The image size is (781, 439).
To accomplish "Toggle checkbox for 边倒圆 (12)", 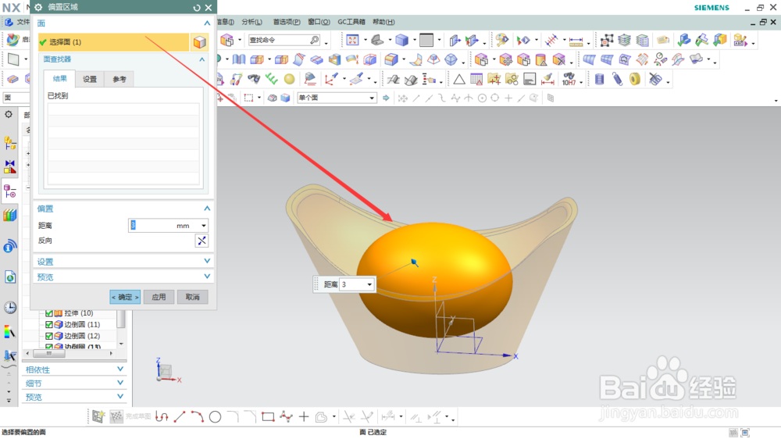I will tap(48, 337).
